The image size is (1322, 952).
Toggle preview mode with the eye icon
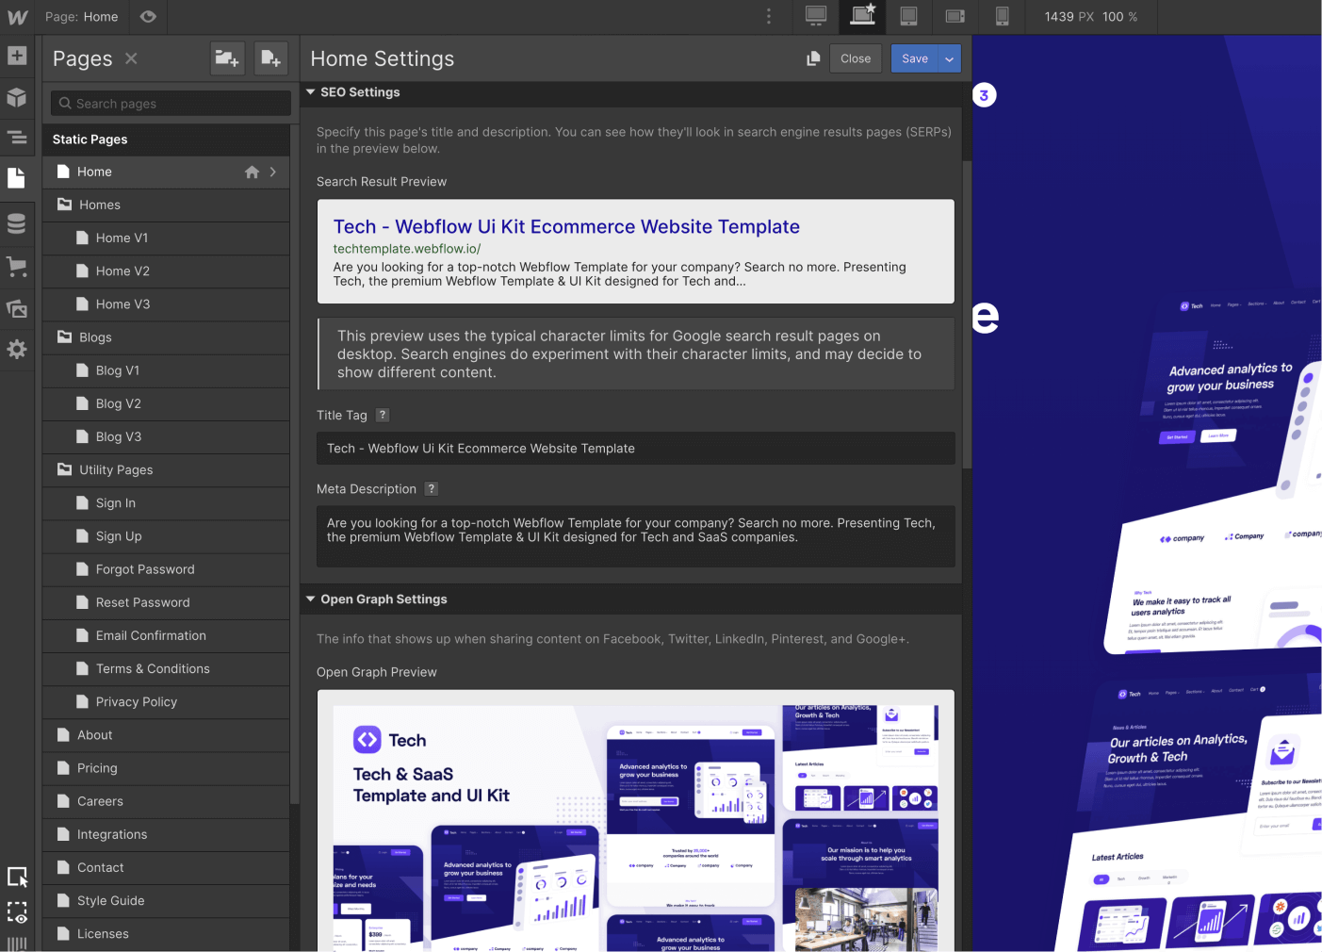148,17
